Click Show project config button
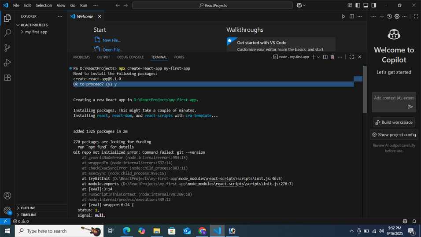 [x=394, y=135]
